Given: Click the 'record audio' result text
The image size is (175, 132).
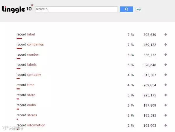Looking at the screenshot, I should point(26,105).
